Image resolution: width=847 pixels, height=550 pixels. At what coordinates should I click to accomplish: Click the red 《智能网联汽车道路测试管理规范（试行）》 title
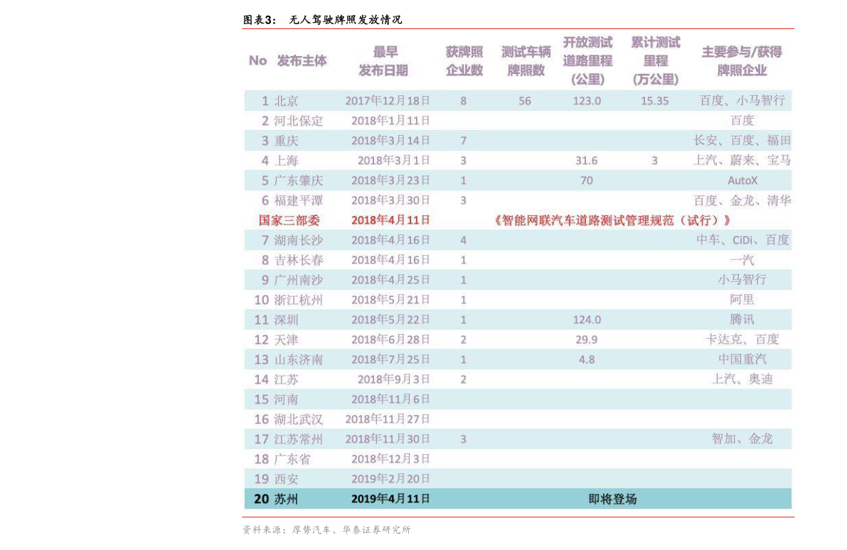[612, 220]
